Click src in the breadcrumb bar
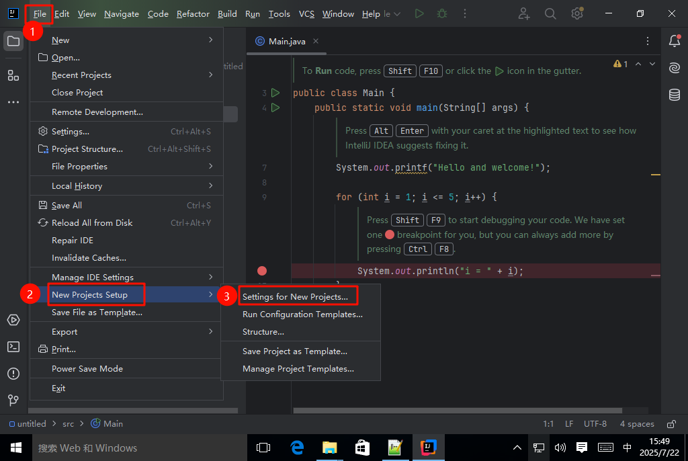Viewport: 688px width, 461px height. tap(68, 423)
